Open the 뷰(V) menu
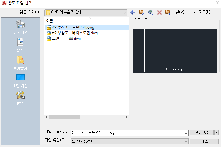This screenshot has height=147, width=221. click(x=180, y=12)
